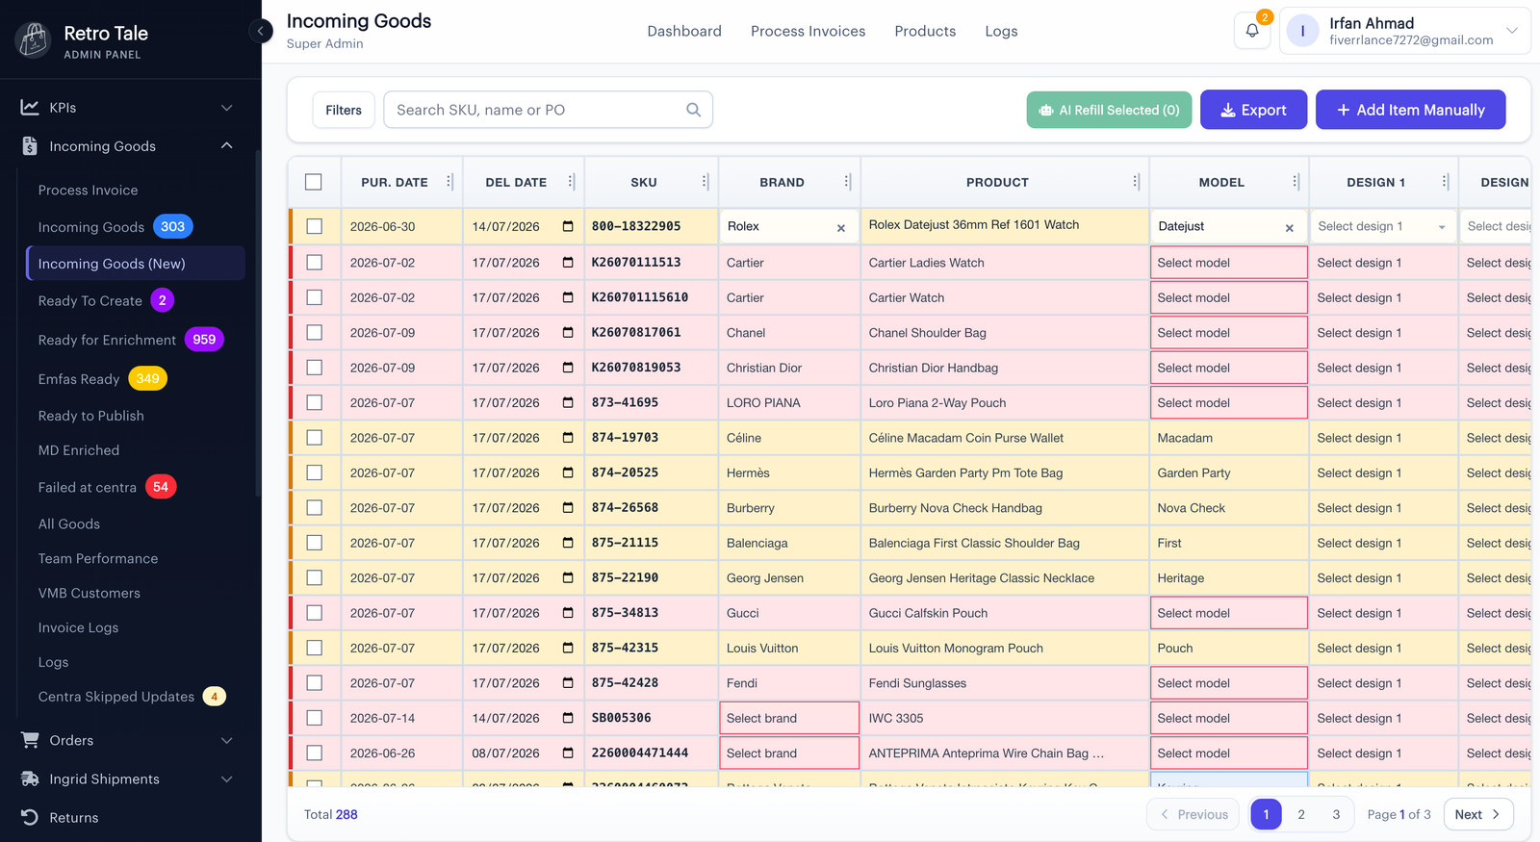
Task: Expand the KPIs sidebar section
Action: (227, 108)
